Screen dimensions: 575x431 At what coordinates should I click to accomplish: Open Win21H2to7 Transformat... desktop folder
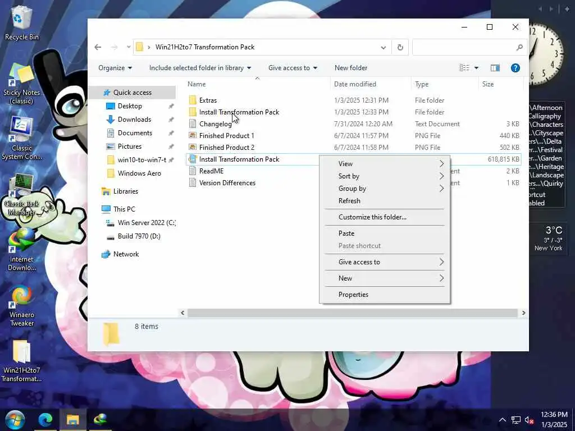pos(21,361)
